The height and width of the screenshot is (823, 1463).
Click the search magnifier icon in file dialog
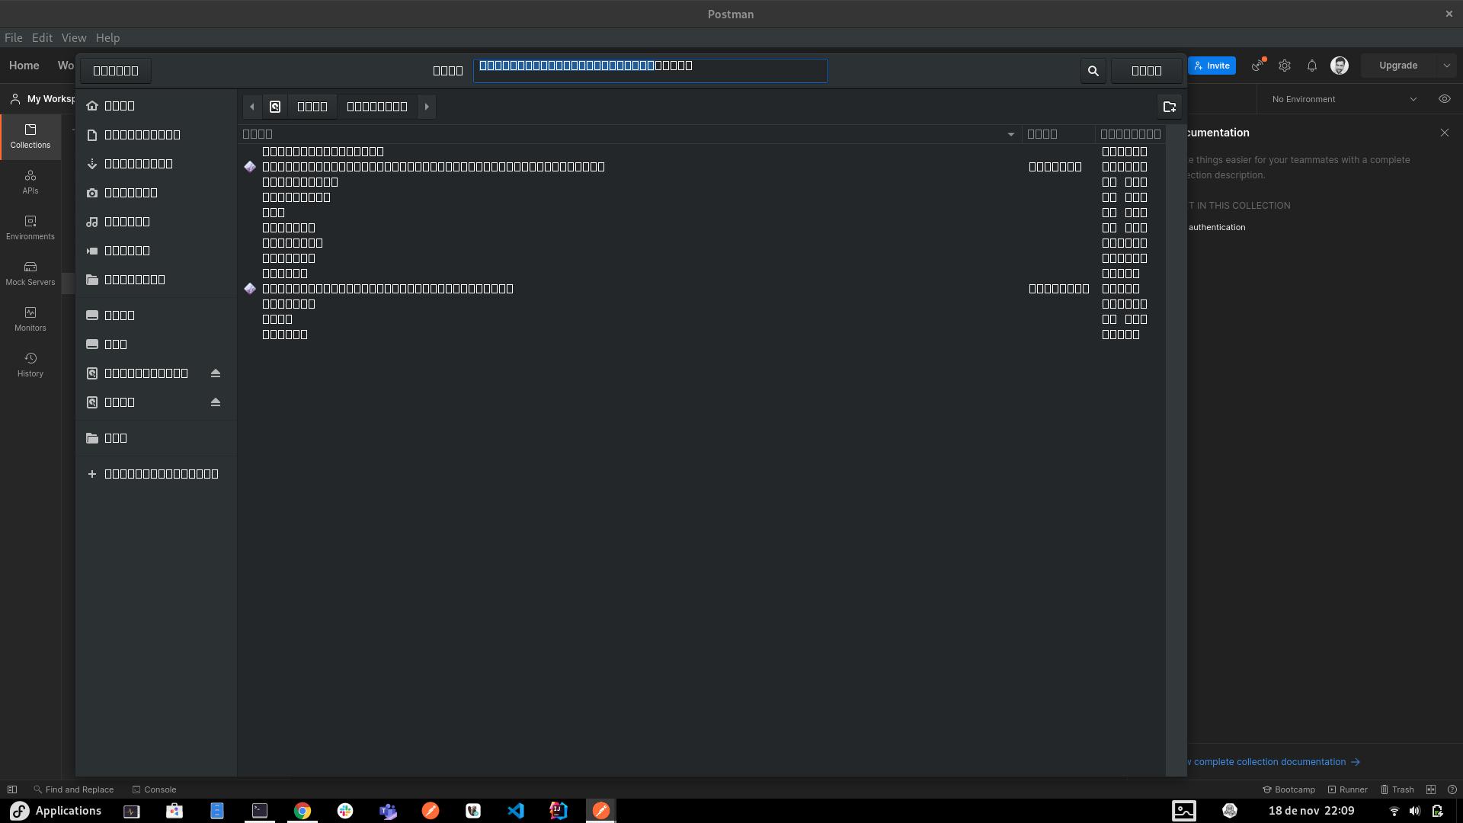[x=1093, y=71]
